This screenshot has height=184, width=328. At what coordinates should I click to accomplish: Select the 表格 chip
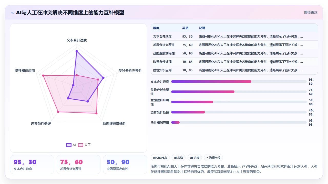[x=178, y=158]
